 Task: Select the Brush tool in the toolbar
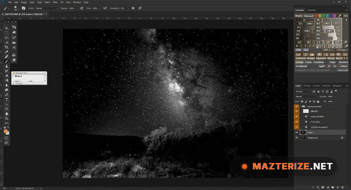tap(7, 61)
